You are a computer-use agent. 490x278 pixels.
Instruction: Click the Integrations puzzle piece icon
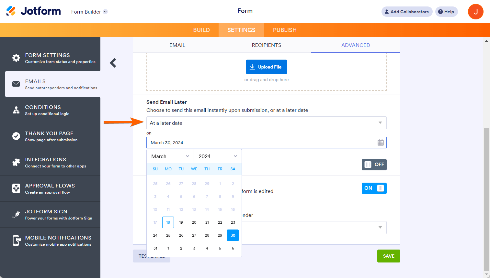pos(16,162)
